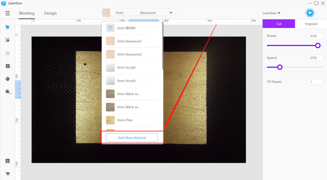Click the 5mm Basswood thumbnail
Image resolution: width=327 pixels, height=180 pixels.
point(110,54)
